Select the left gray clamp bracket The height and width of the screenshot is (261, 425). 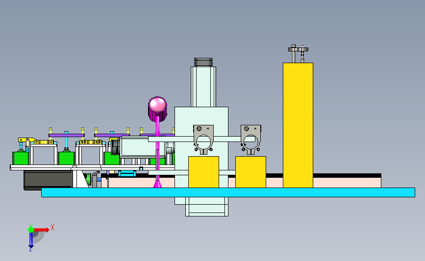[x=203, y=140]
